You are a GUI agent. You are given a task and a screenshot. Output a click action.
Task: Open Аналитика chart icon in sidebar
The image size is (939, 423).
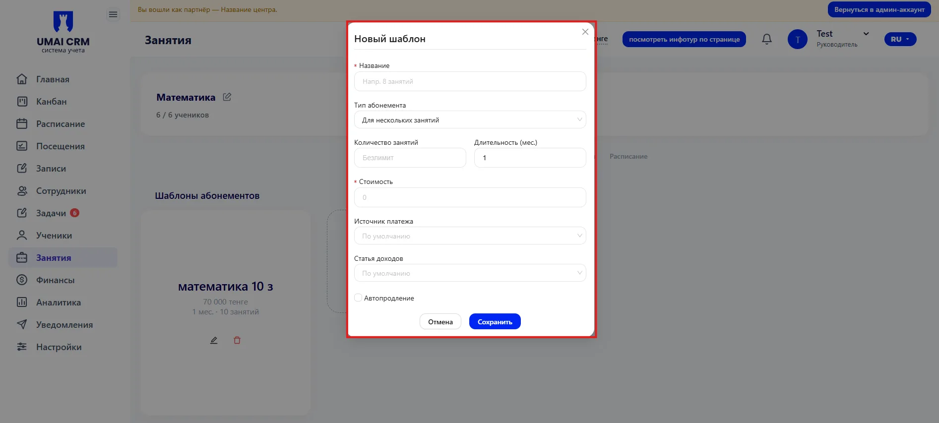(x=22, y=302)
